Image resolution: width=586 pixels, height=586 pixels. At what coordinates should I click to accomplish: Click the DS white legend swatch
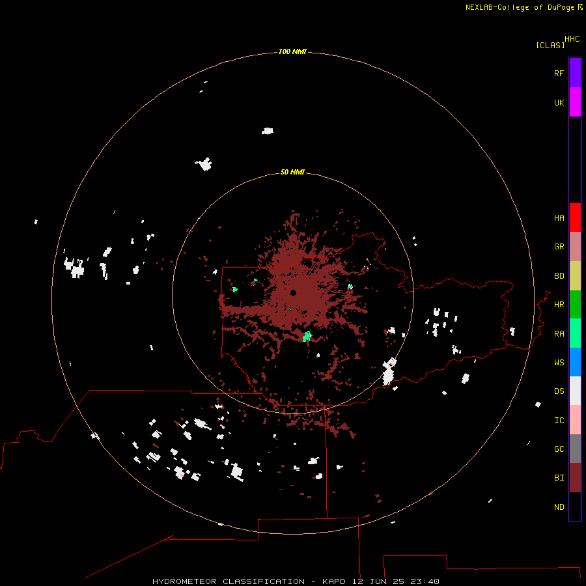pyautogui.click(x=575, y=391)
